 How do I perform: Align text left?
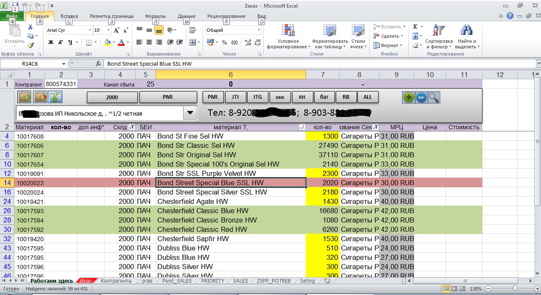(x=139, y=42)
